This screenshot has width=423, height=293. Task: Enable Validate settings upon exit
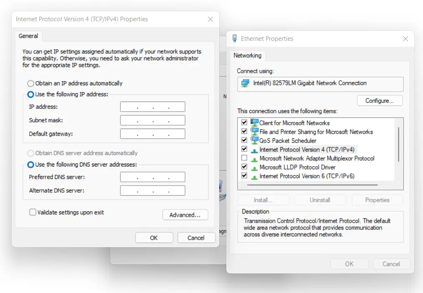point(33,212)
